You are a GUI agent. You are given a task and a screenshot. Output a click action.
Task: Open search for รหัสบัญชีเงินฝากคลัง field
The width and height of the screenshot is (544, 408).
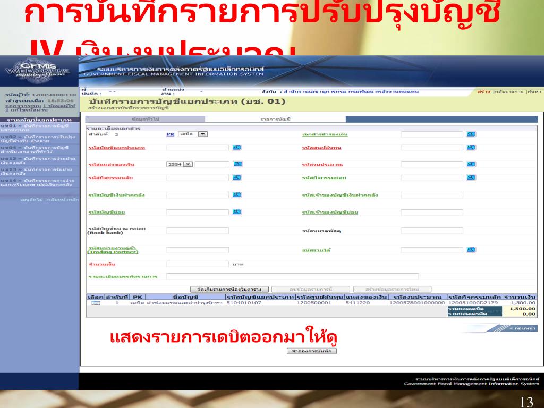pos(236,195)
